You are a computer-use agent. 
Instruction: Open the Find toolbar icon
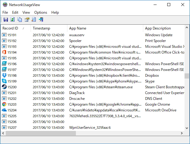click(34, 19)
